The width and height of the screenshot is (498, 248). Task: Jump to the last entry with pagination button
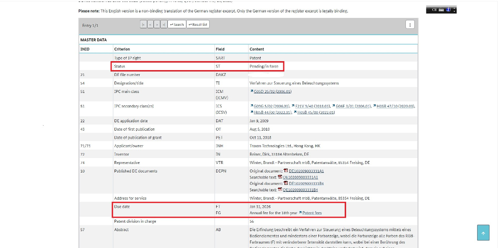click(164, 24)
